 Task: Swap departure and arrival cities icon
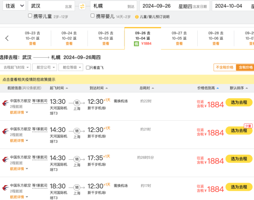82,6
